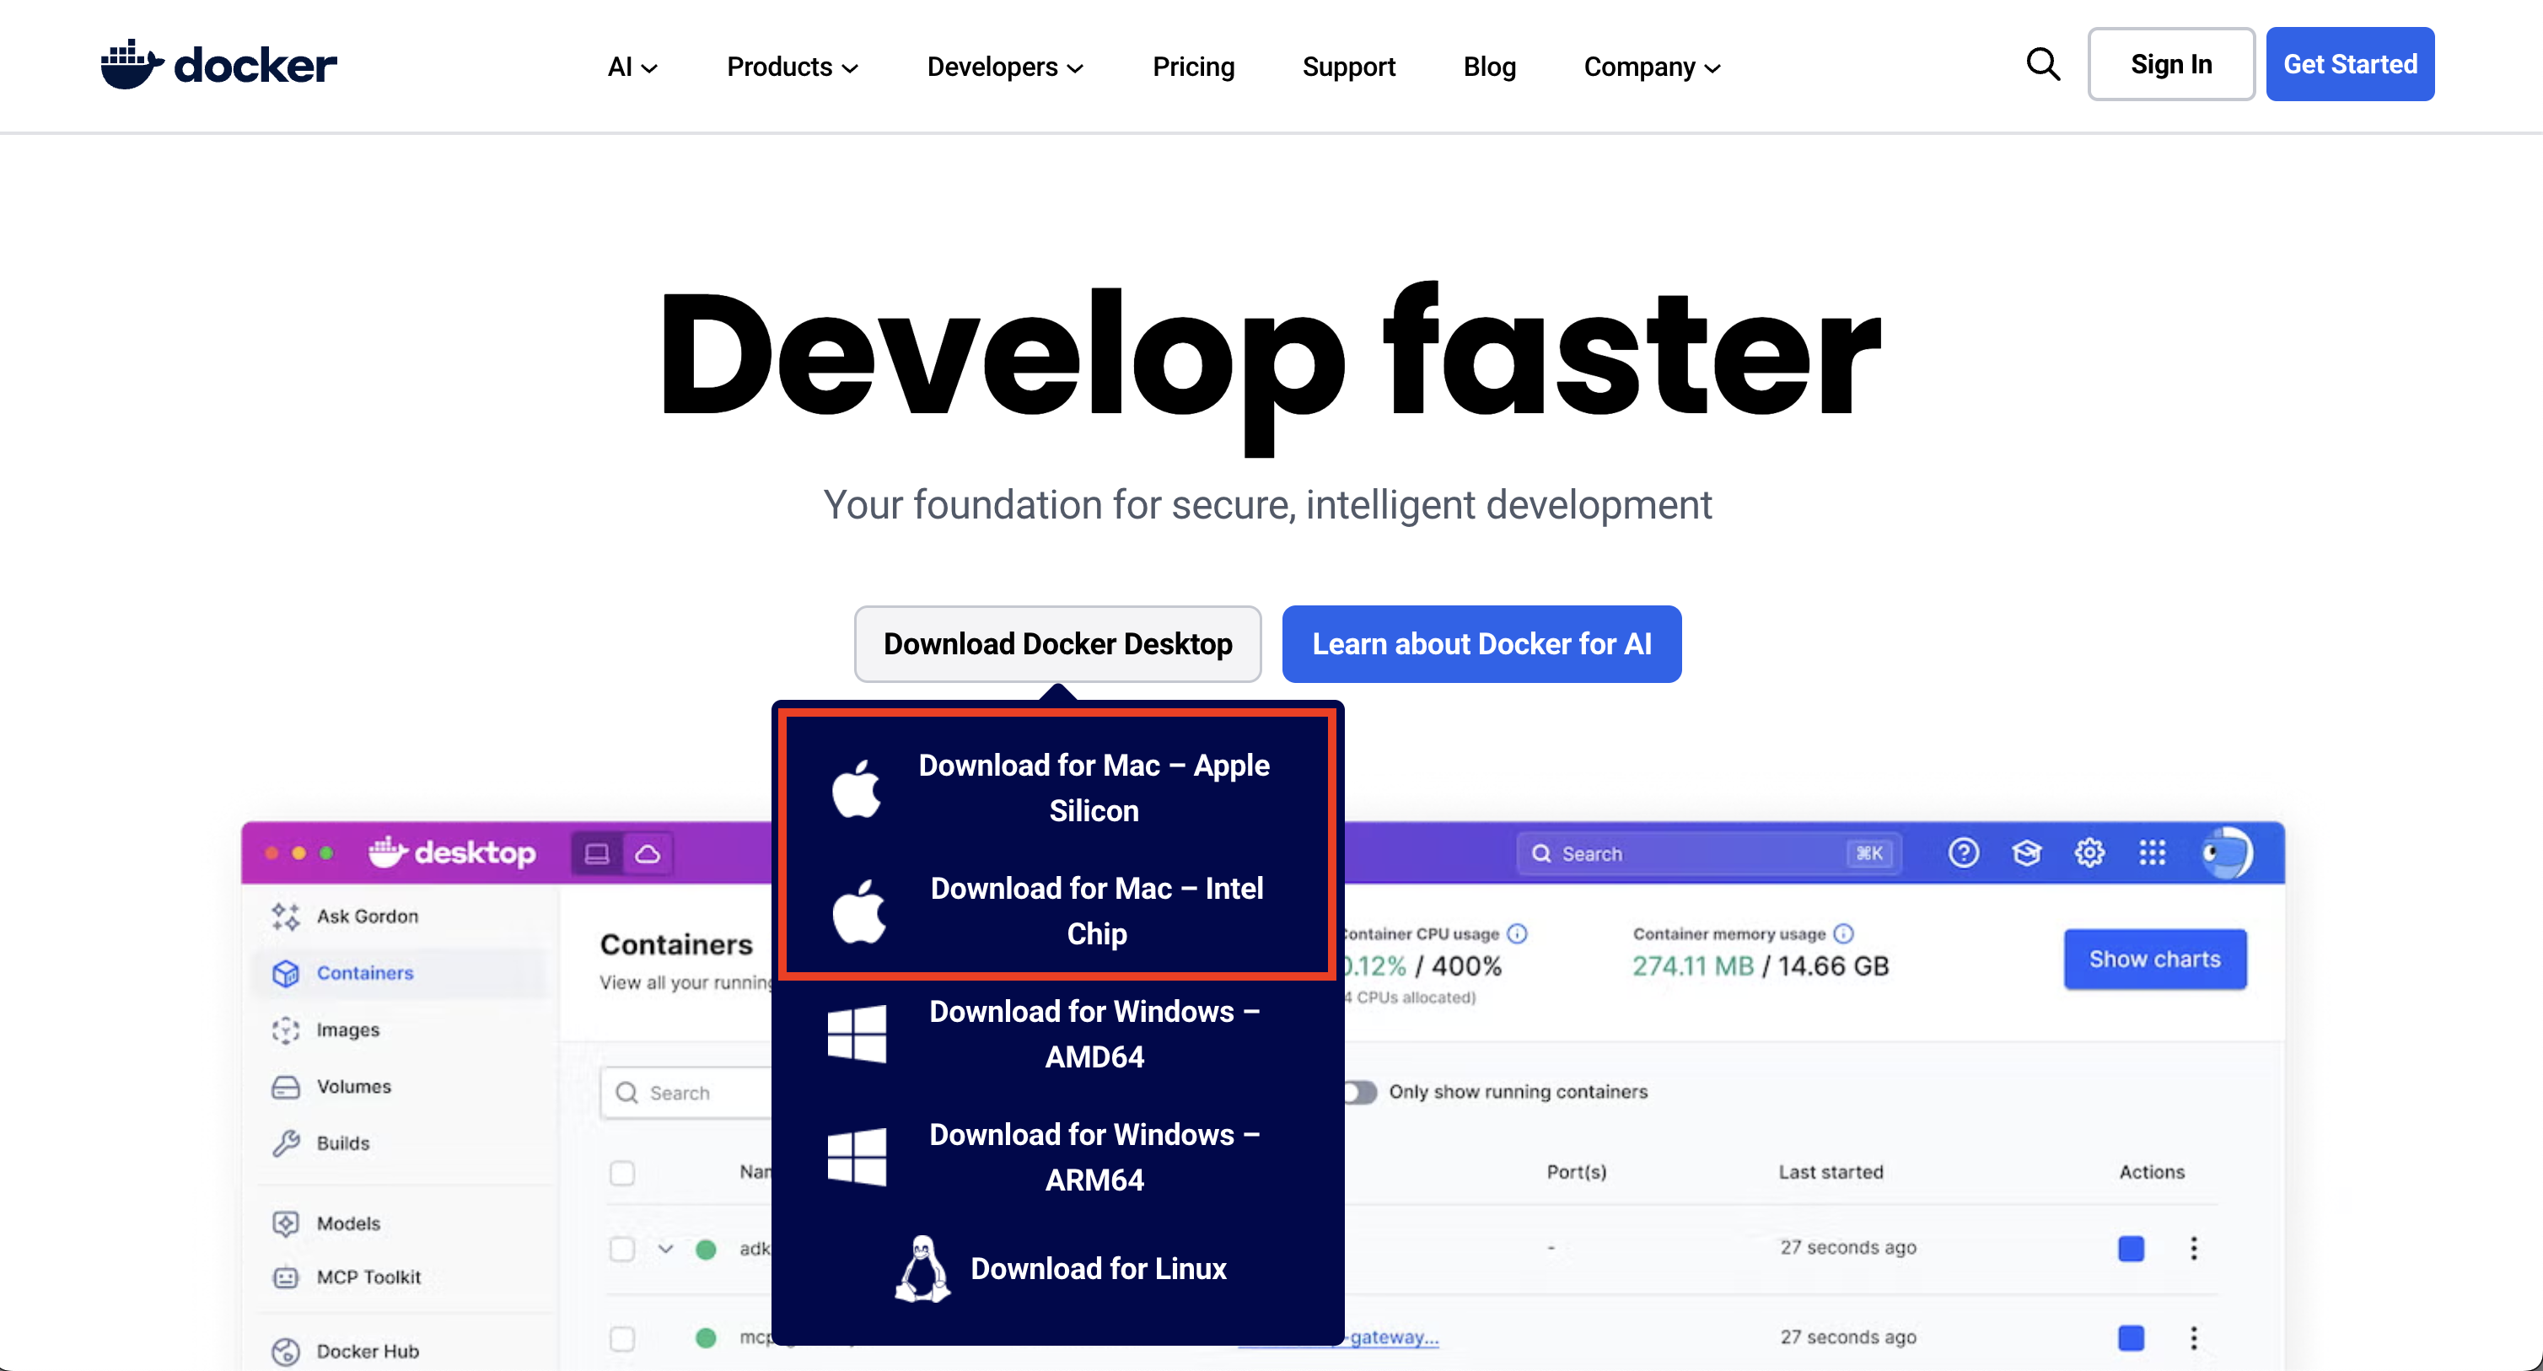Click the Images sidebar icon
Image resolution: width=2543 pixels, height=1371 pixels.
click(x=285, y=1030)
